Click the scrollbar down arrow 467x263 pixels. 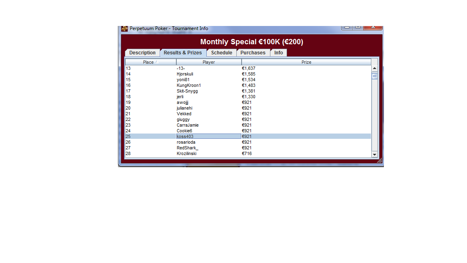pyautogui.click(x=374, y=155)
